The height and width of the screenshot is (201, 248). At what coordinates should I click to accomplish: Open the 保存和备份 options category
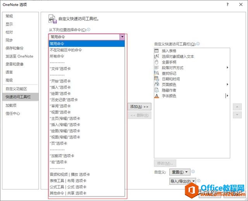click(21, 48)
